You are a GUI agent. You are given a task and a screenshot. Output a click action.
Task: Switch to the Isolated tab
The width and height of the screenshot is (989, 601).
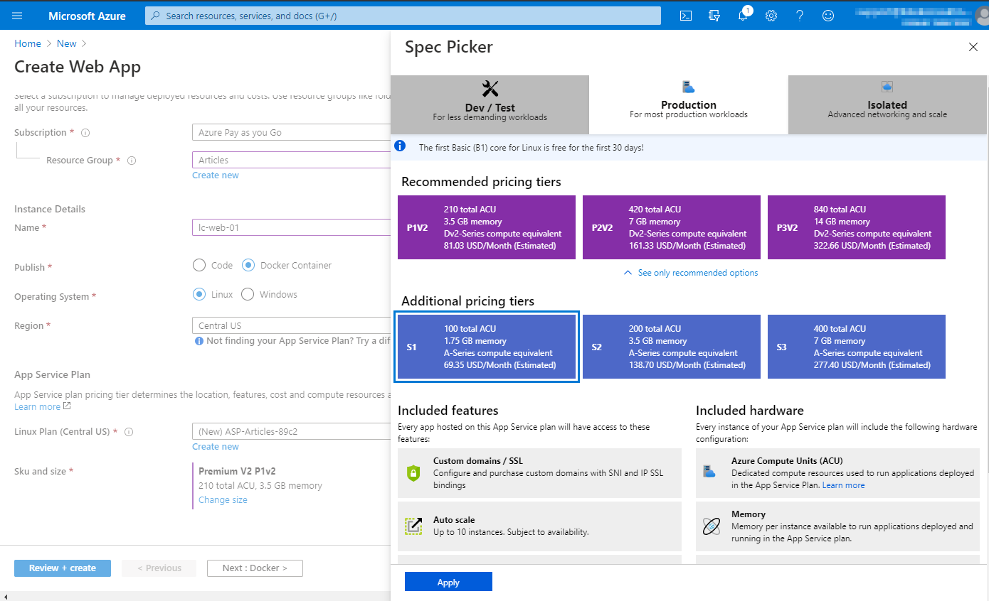887,104
